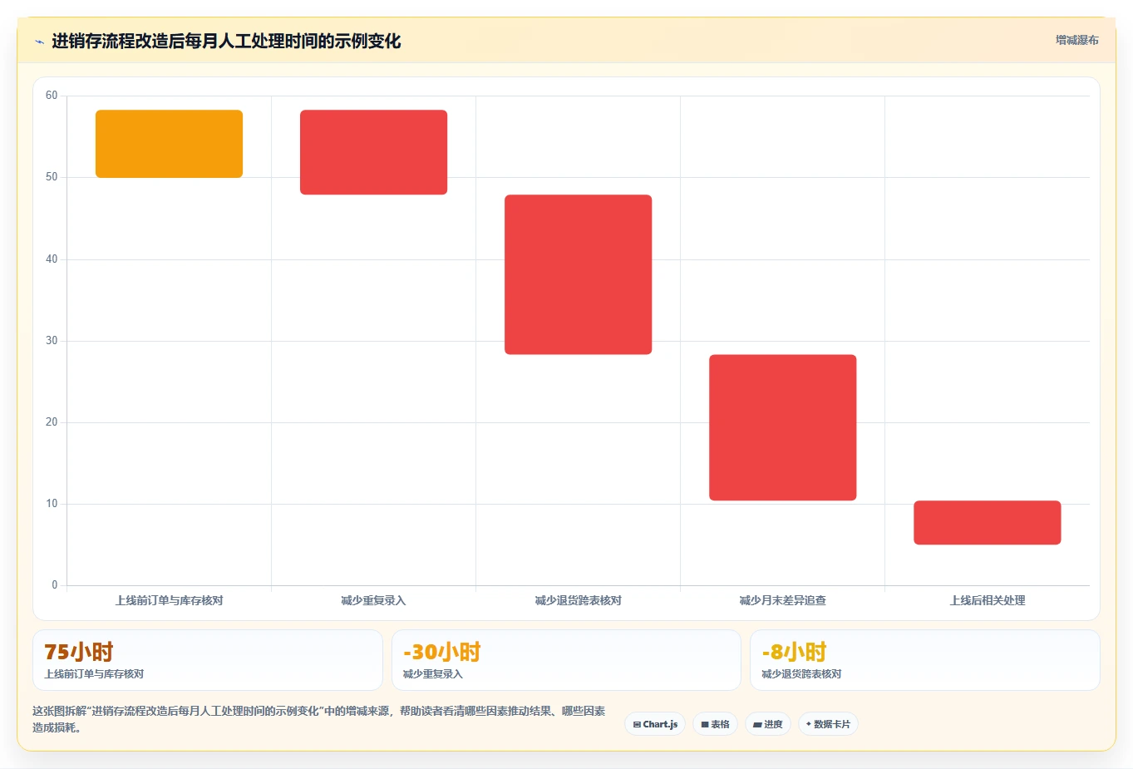
Task: Click the red 上线后相关处理 waterfall bar
Action: (x=987, y=522)
